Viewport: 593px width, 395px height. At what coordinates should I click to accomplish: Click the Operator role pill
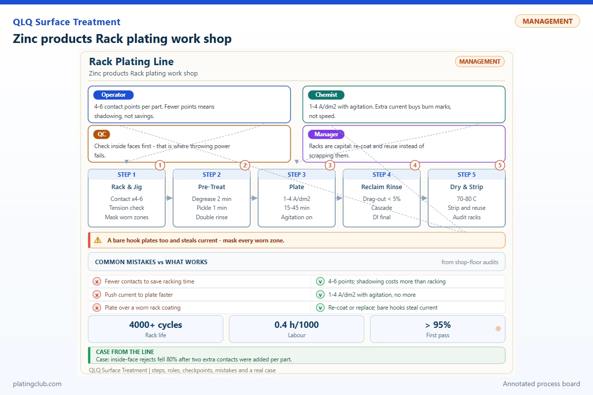click(114, 95)
